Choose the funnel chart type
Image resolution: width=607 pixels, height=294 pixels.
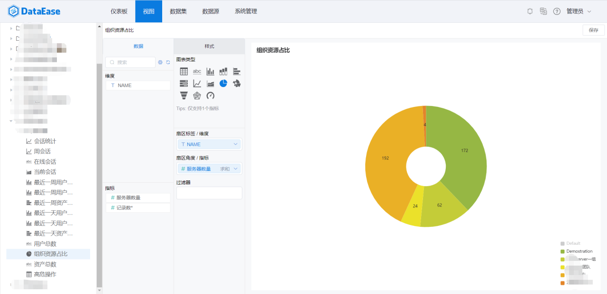[x=184, y=96]
